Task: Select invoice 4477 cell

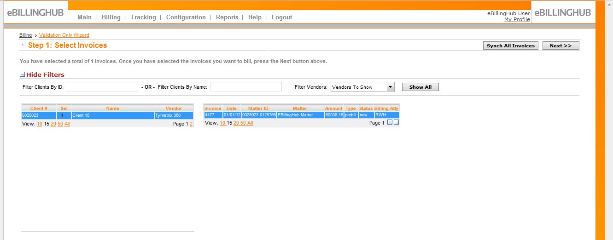Action: pos(213,115)
